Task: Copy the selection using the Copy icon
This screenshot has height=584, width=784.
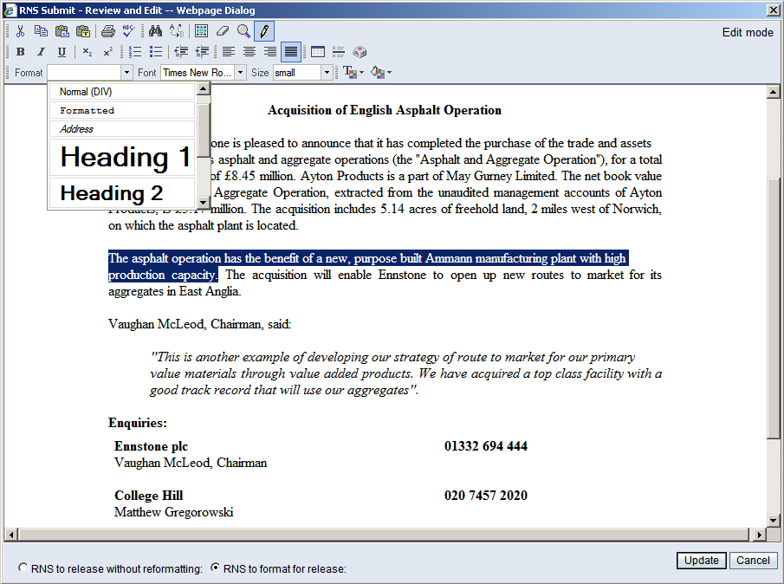Action: click(x=41, y=31)
